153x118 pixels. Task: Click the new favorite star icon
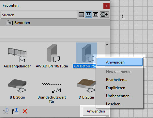point(6,111)
